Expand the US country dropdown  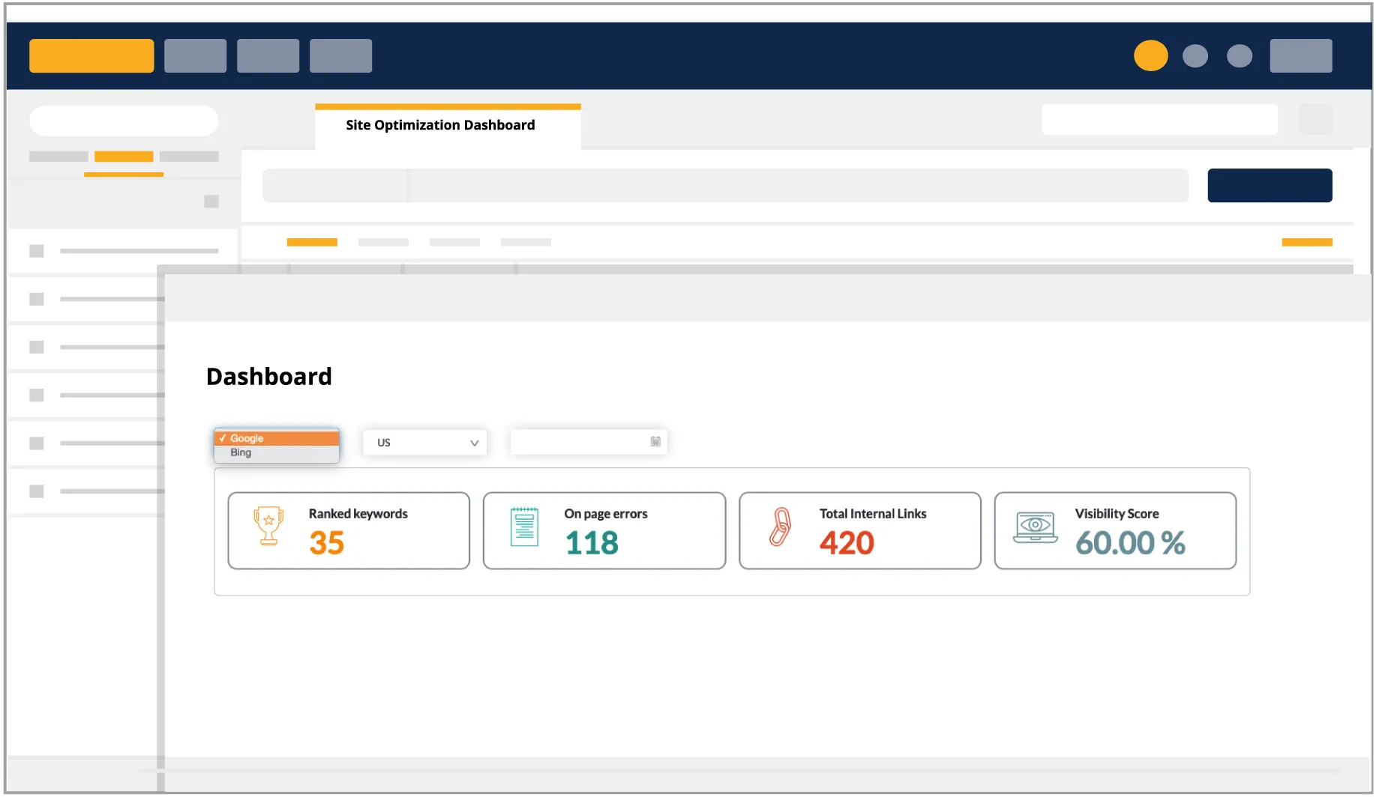pyautogui.click(x=425, y=443)
